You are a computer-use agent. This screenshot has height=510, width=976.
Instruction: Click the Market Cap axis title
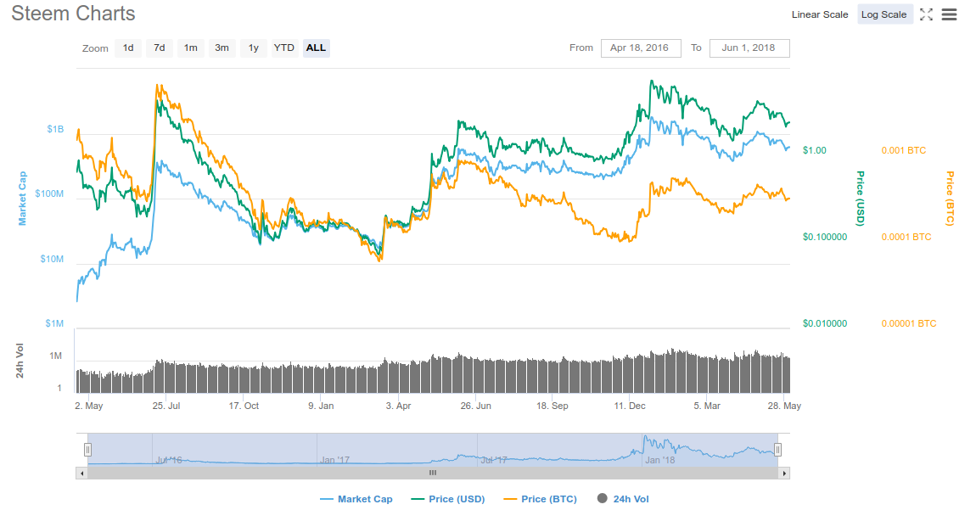pyautogui.click(x=22, y=198)
